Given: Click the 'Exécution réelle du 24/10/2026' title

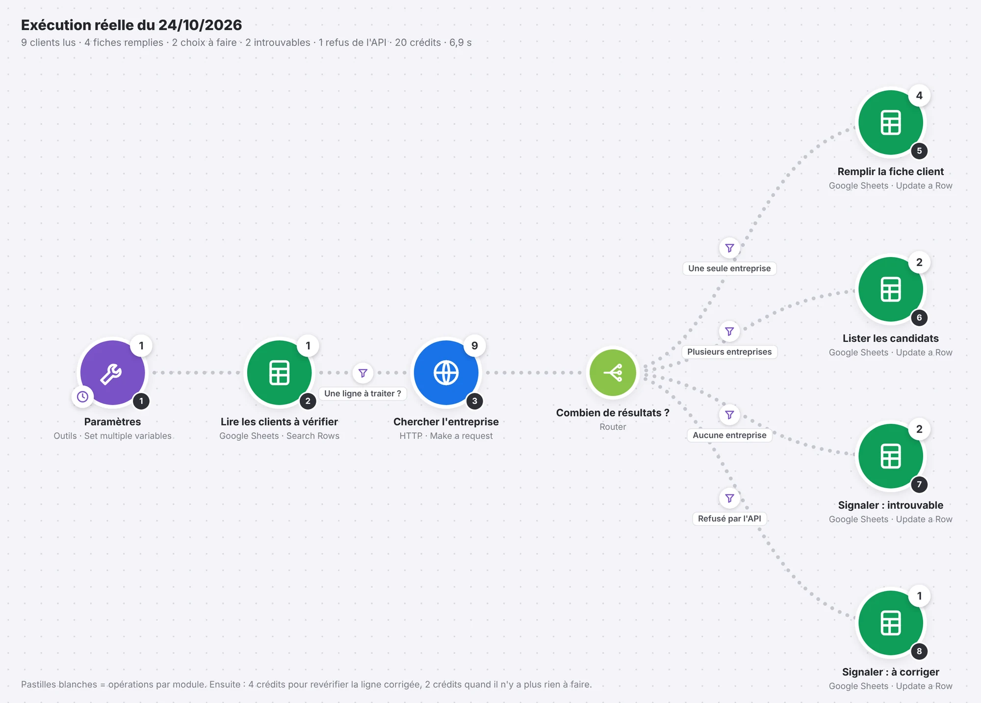Looking at the screenshot, I should (131, 25).
